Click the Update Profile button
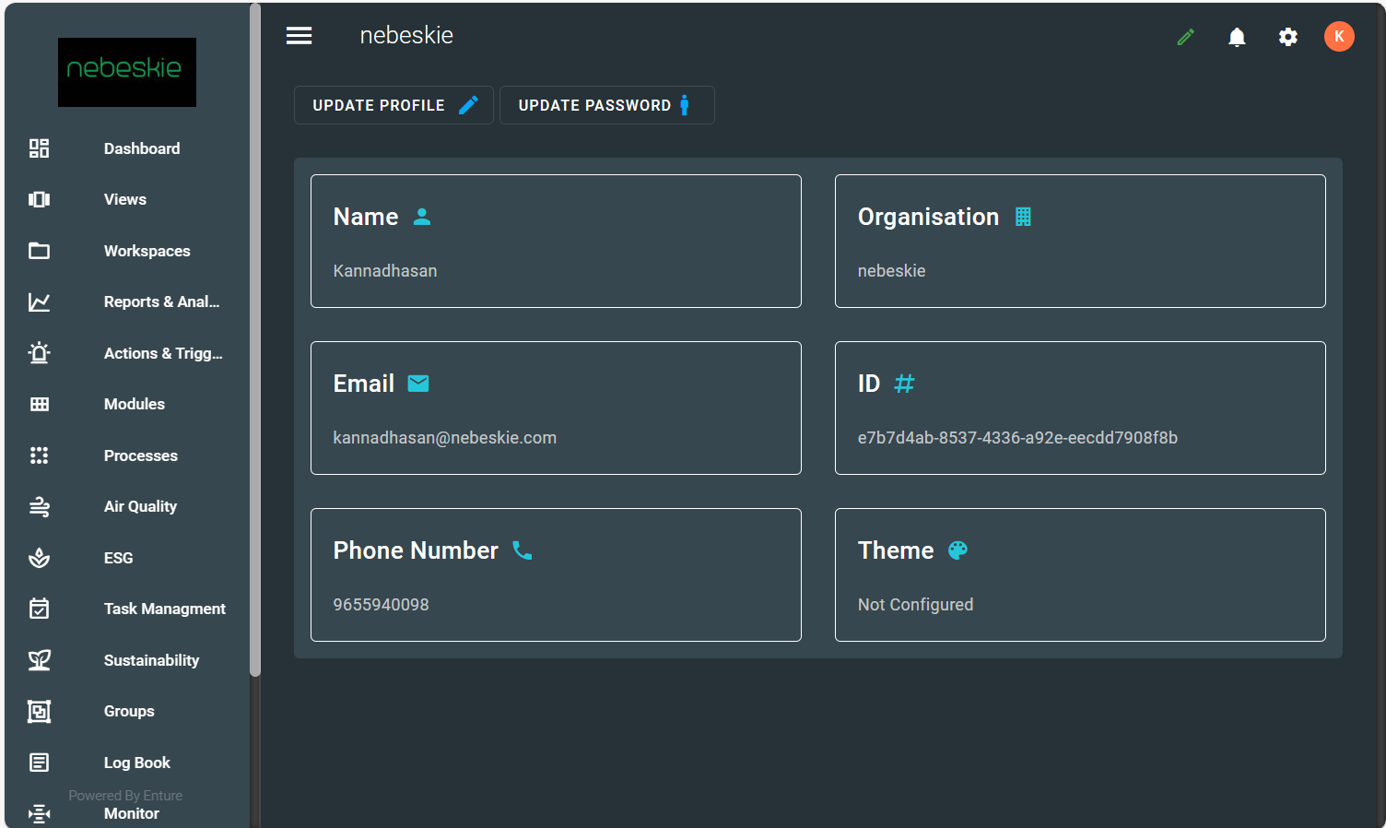 click(393, 105)
